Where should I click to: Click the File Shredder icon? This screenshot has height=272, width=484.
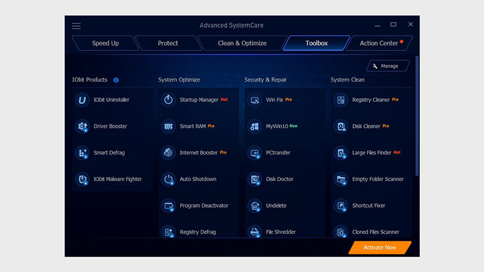255,232
